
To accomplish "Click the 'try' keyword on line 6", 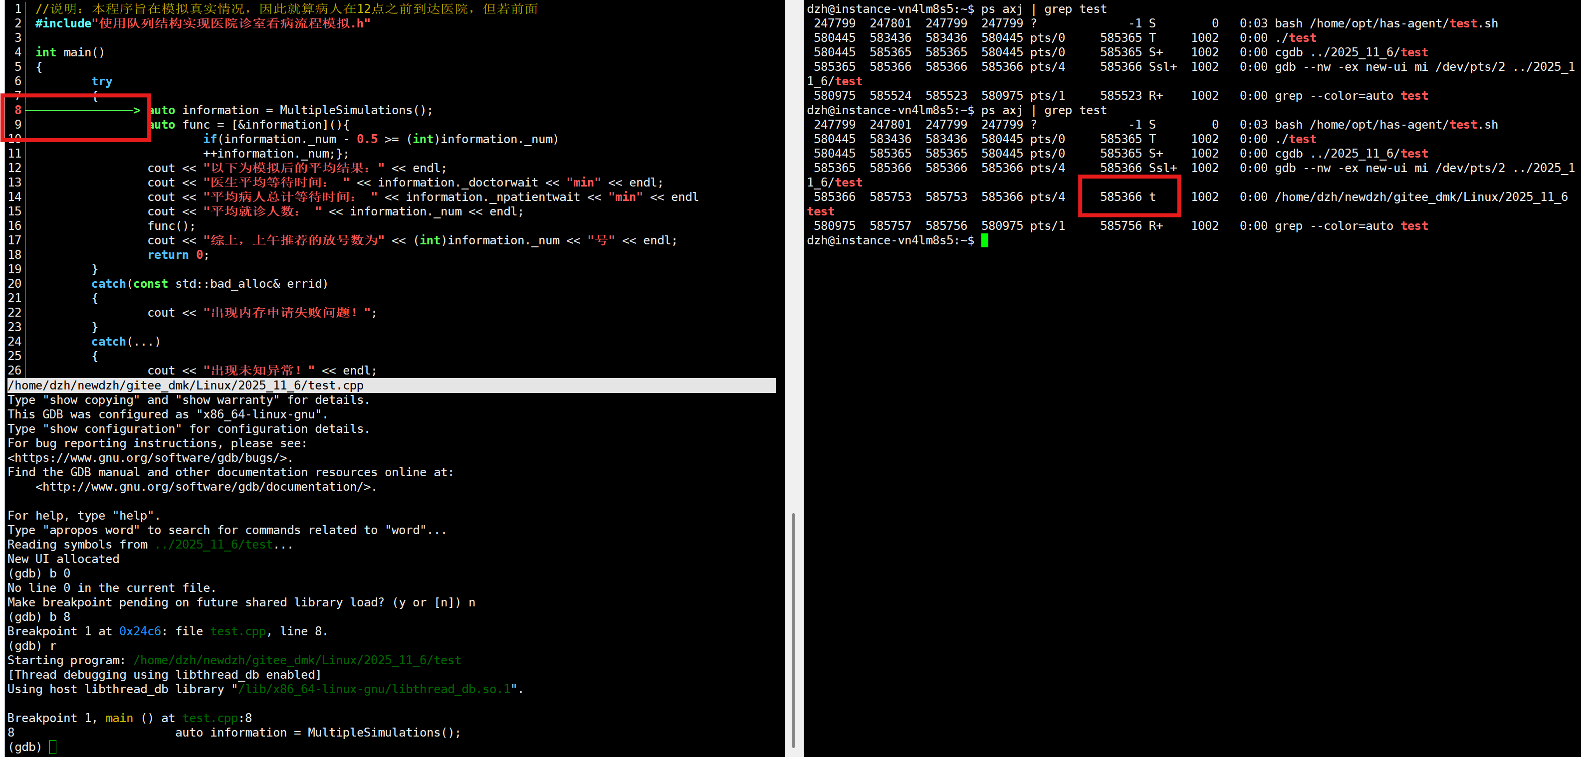I will click(102, 81).
